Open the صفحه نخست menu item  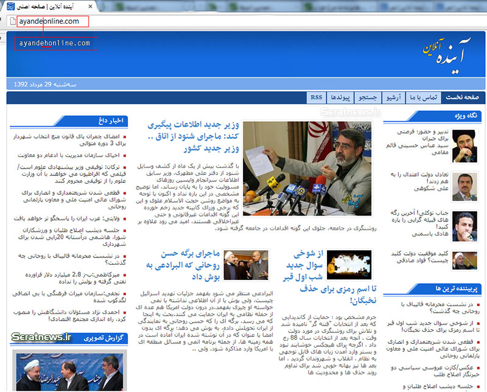[462, 97]
